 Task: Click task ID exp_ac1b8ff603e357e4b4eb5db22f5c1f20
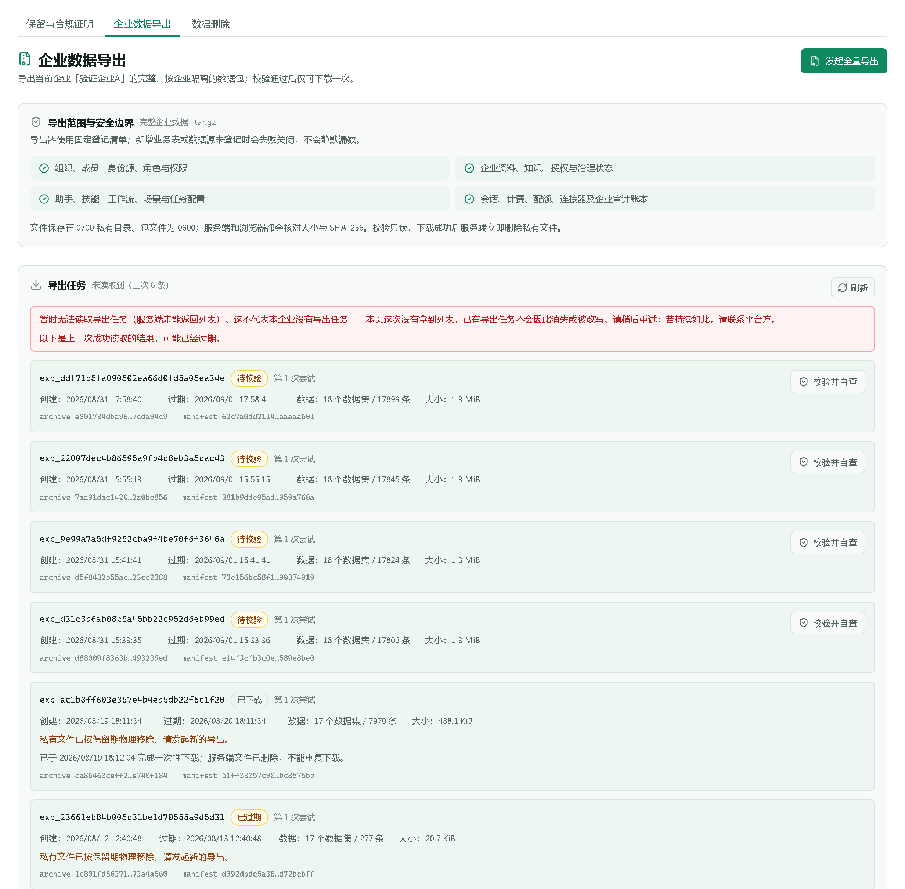point(132,700)
